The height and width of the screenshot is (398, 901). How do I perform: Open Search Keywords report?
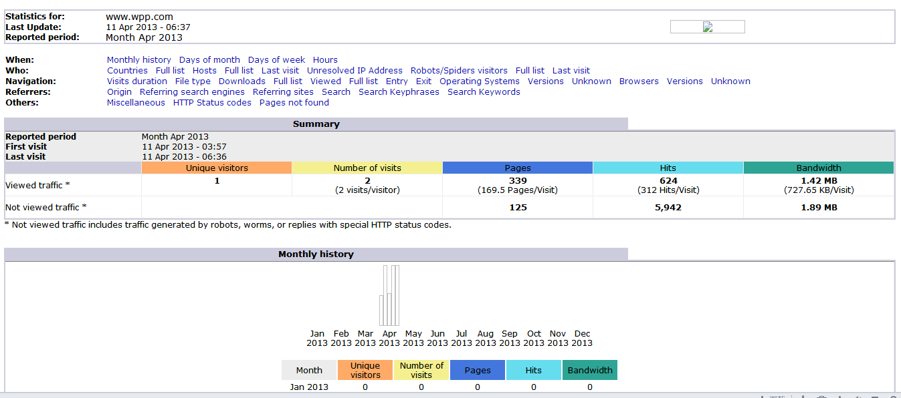[x=484, y=91]
